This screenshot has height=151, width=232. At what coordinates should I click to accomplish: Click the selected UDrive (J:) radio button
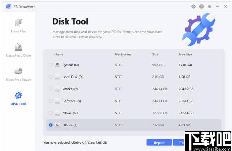click(50, 125)
